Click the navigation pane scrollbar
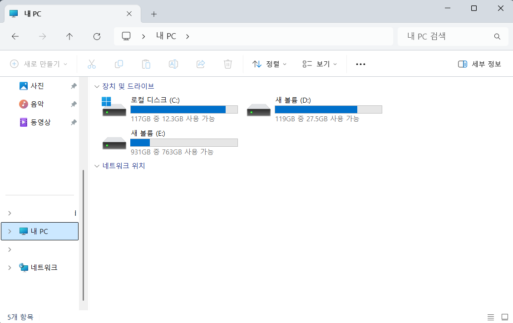Screen dimensions: 513x323 click(x=84, y=235)
